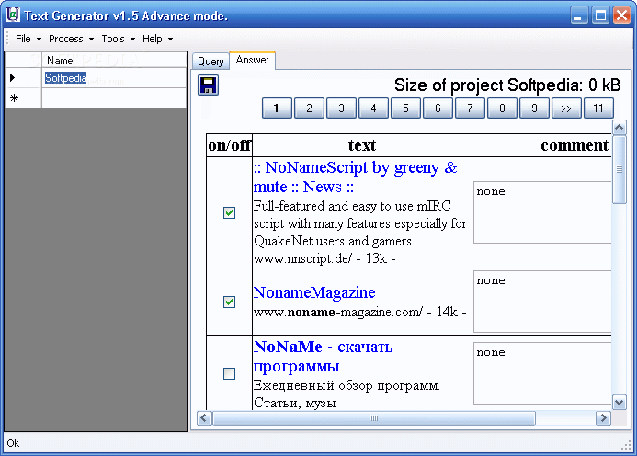Image resolution: width=637 pixels, height=456 pixels.
Task: Click the >> next pages button
Action: coord(566,108)
